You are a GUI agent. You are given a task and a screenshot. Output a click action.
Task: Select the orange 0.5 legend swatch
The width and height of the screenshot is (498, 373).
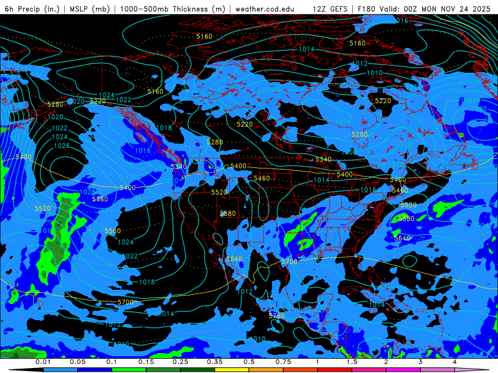(x=266, y=370)
